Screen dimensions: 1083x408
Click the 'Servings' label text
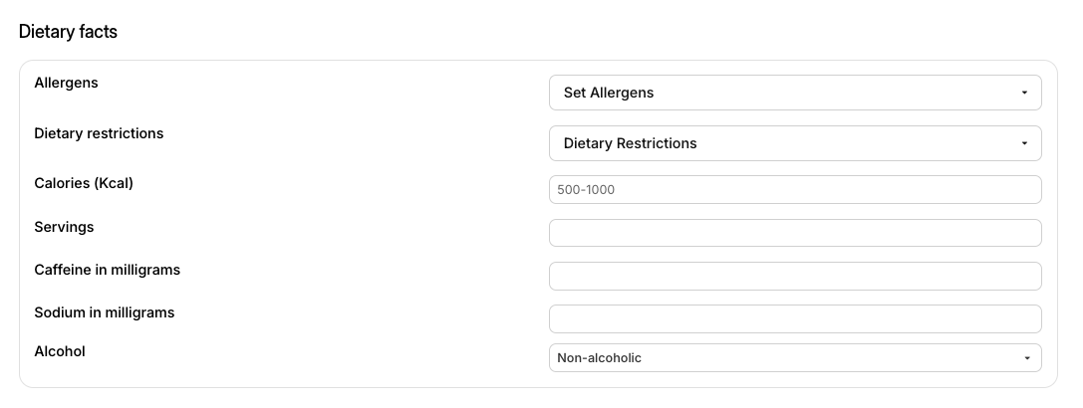tap(64, 227)
